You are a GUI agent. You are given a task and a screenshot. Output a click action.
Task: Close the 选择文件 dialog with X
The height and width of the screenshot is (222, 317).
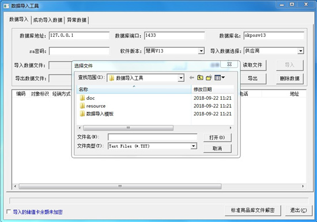pos(229,65)
